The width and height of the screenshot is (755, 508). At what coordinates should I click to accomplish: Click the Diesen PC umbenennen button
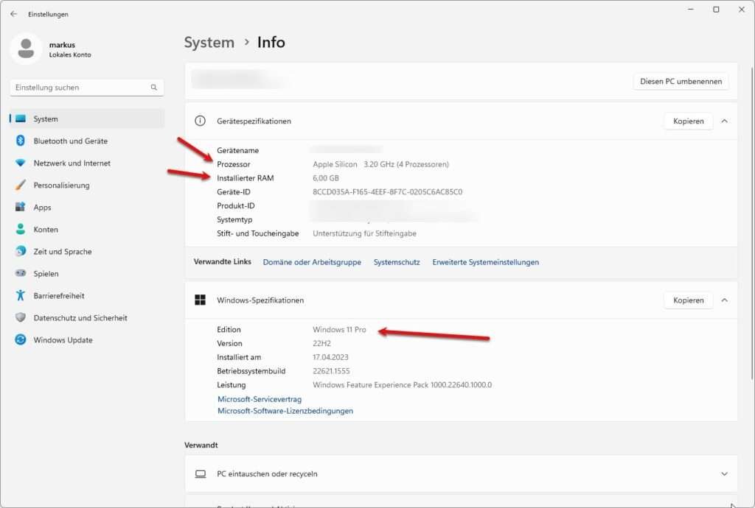(680, 81)
